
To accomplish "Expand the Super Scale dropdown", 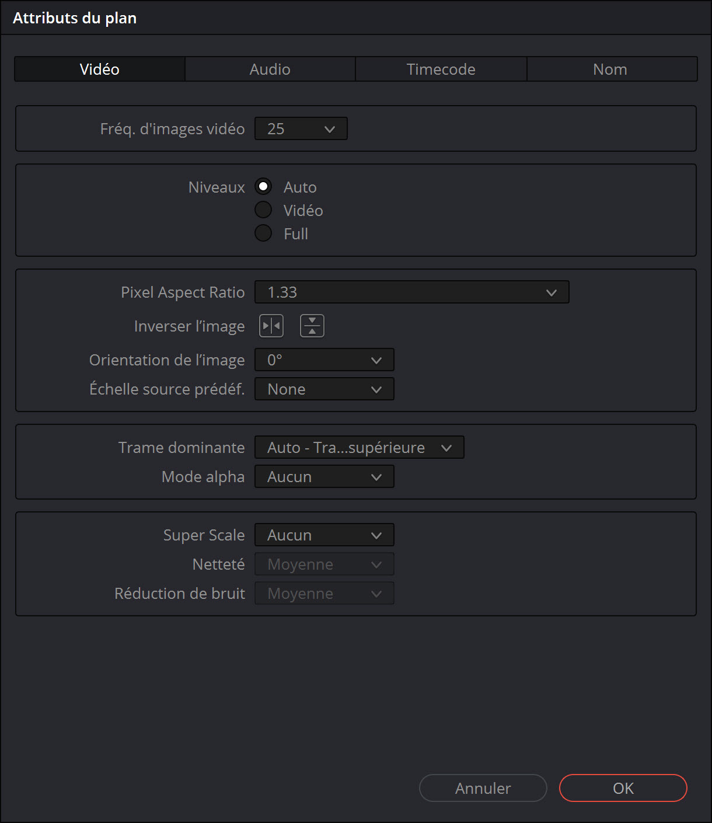I will point(324,535).
